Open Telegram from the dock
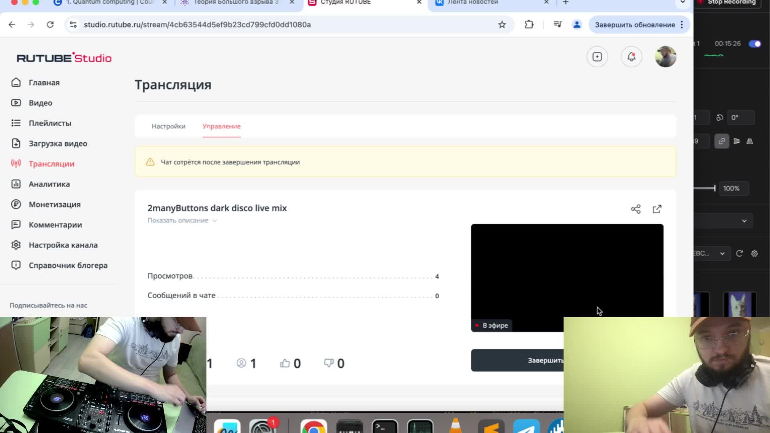Viewport: 770px width, 433px height. (x=527, y=427)
